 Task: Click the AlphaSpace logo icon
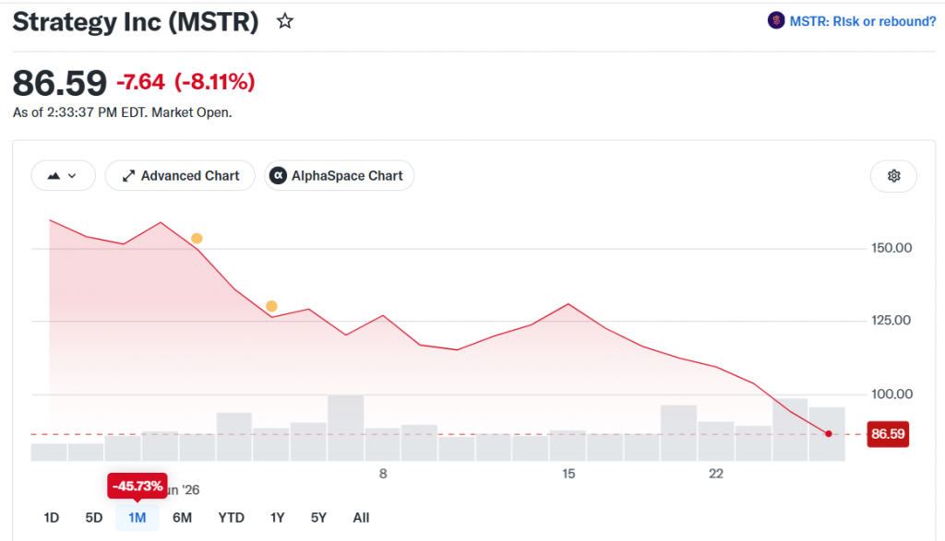coord(278,176)
